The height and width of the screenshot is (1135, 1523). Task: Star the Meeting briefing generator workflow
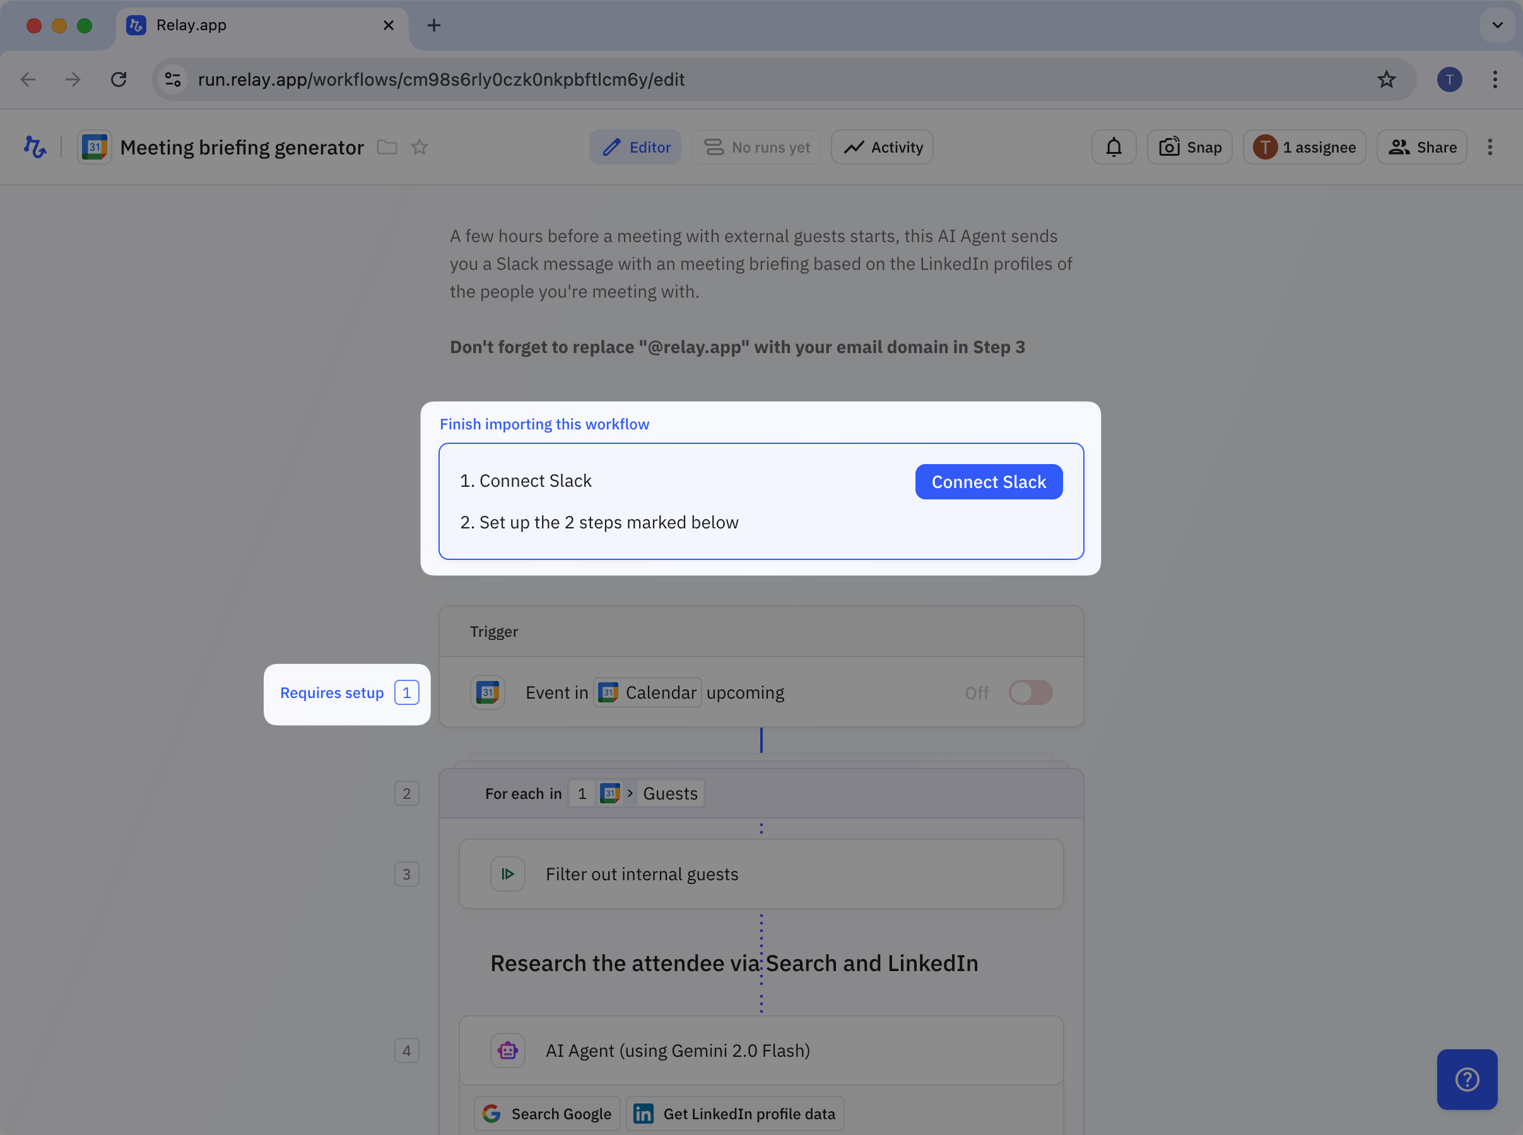point(420,147)
